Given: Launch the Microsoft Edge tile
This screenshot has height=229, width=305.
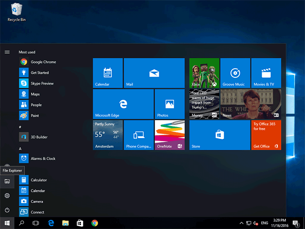Looking at the screenshot, I should (123, 104).
